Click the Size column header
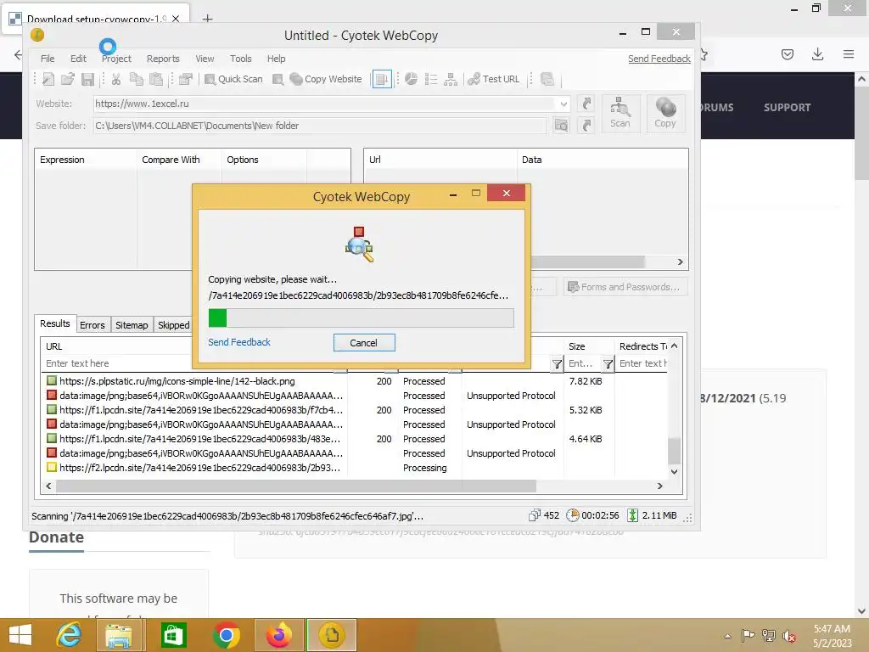Screen dimensions: 869x652 [x=589, y=346]
